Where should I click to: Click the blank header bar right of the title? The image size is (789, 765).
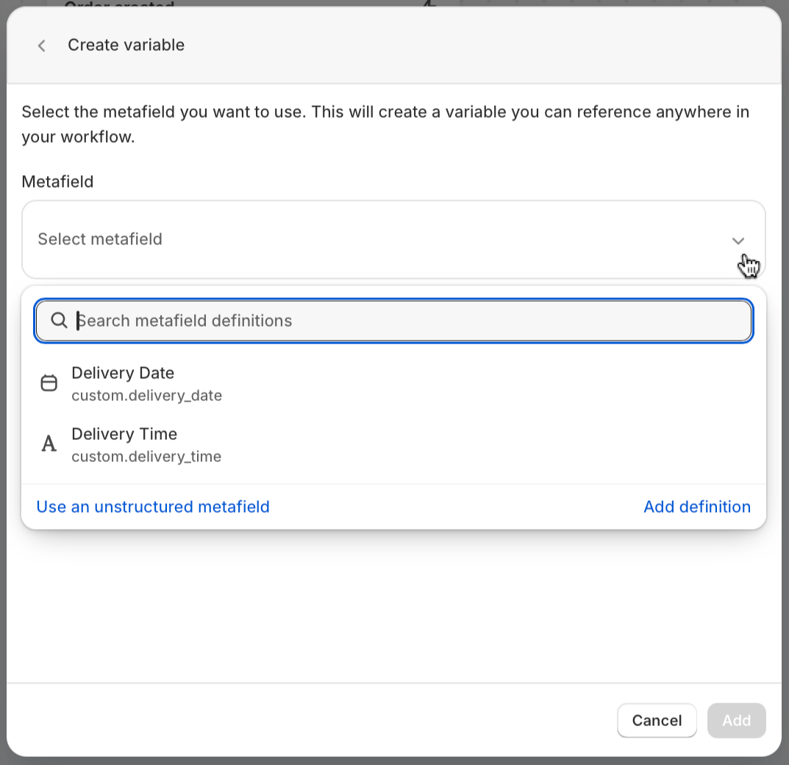click(478, 46)
